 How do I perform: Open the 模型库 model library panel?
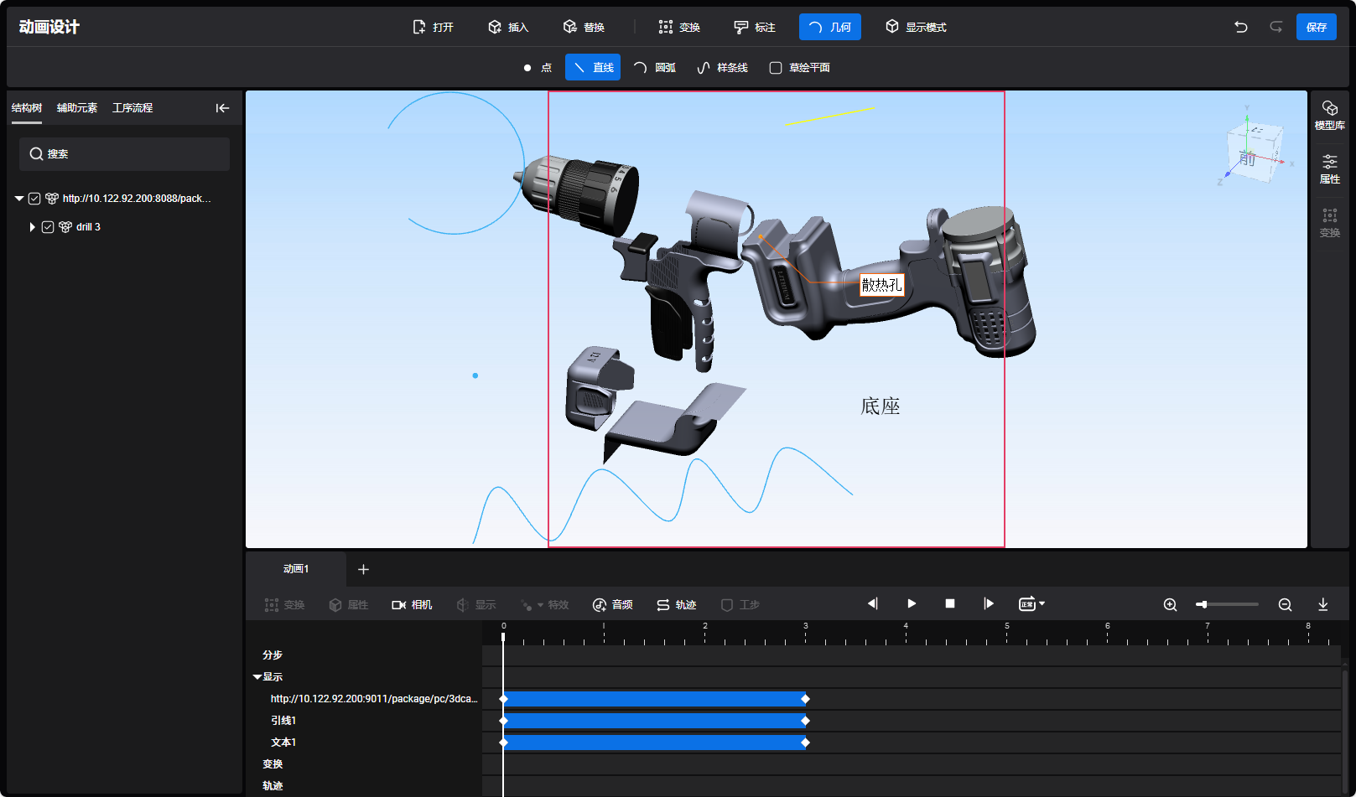(1329, 115)
